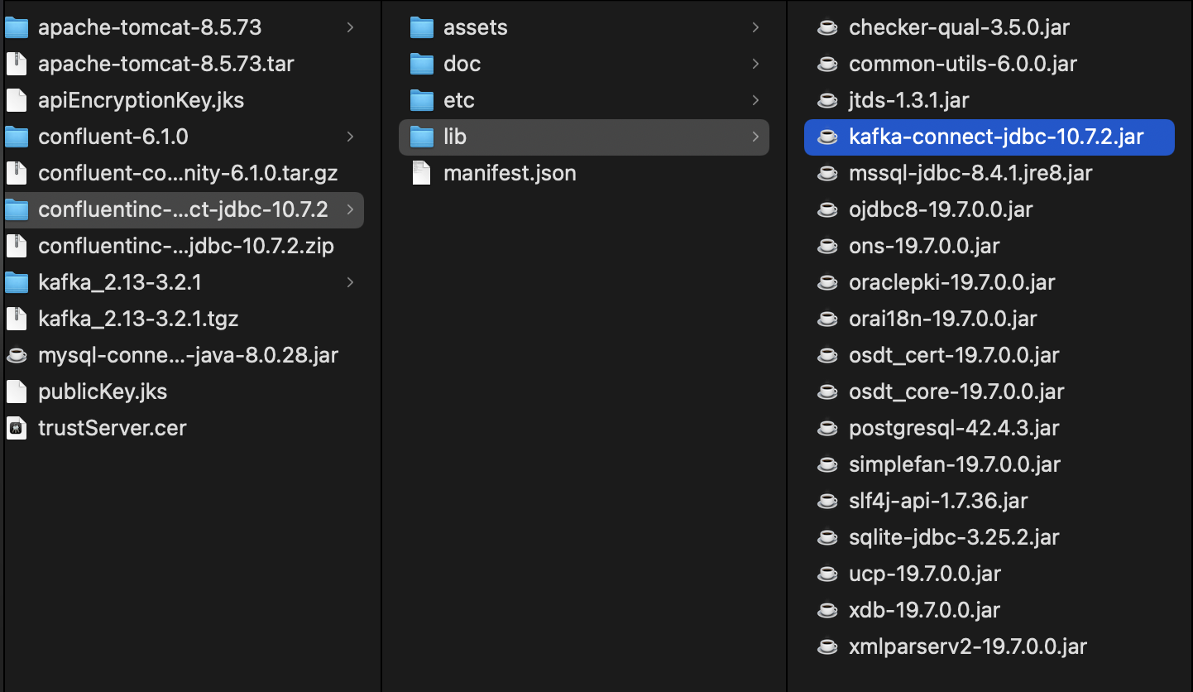Expand kafka_2.13-3.2.1 folder chevron
Screen dimensions: 1193x692
click(350, 282)
